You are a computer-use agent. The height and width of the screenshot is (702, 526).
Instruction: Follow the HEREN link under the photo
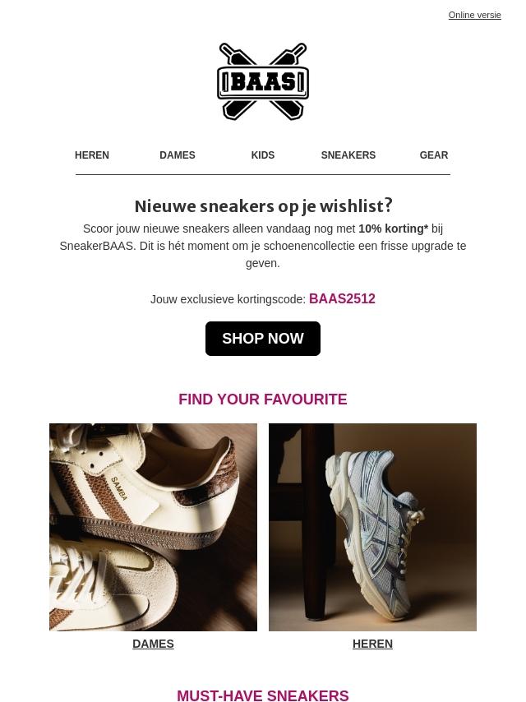click(x=372, y=644)
